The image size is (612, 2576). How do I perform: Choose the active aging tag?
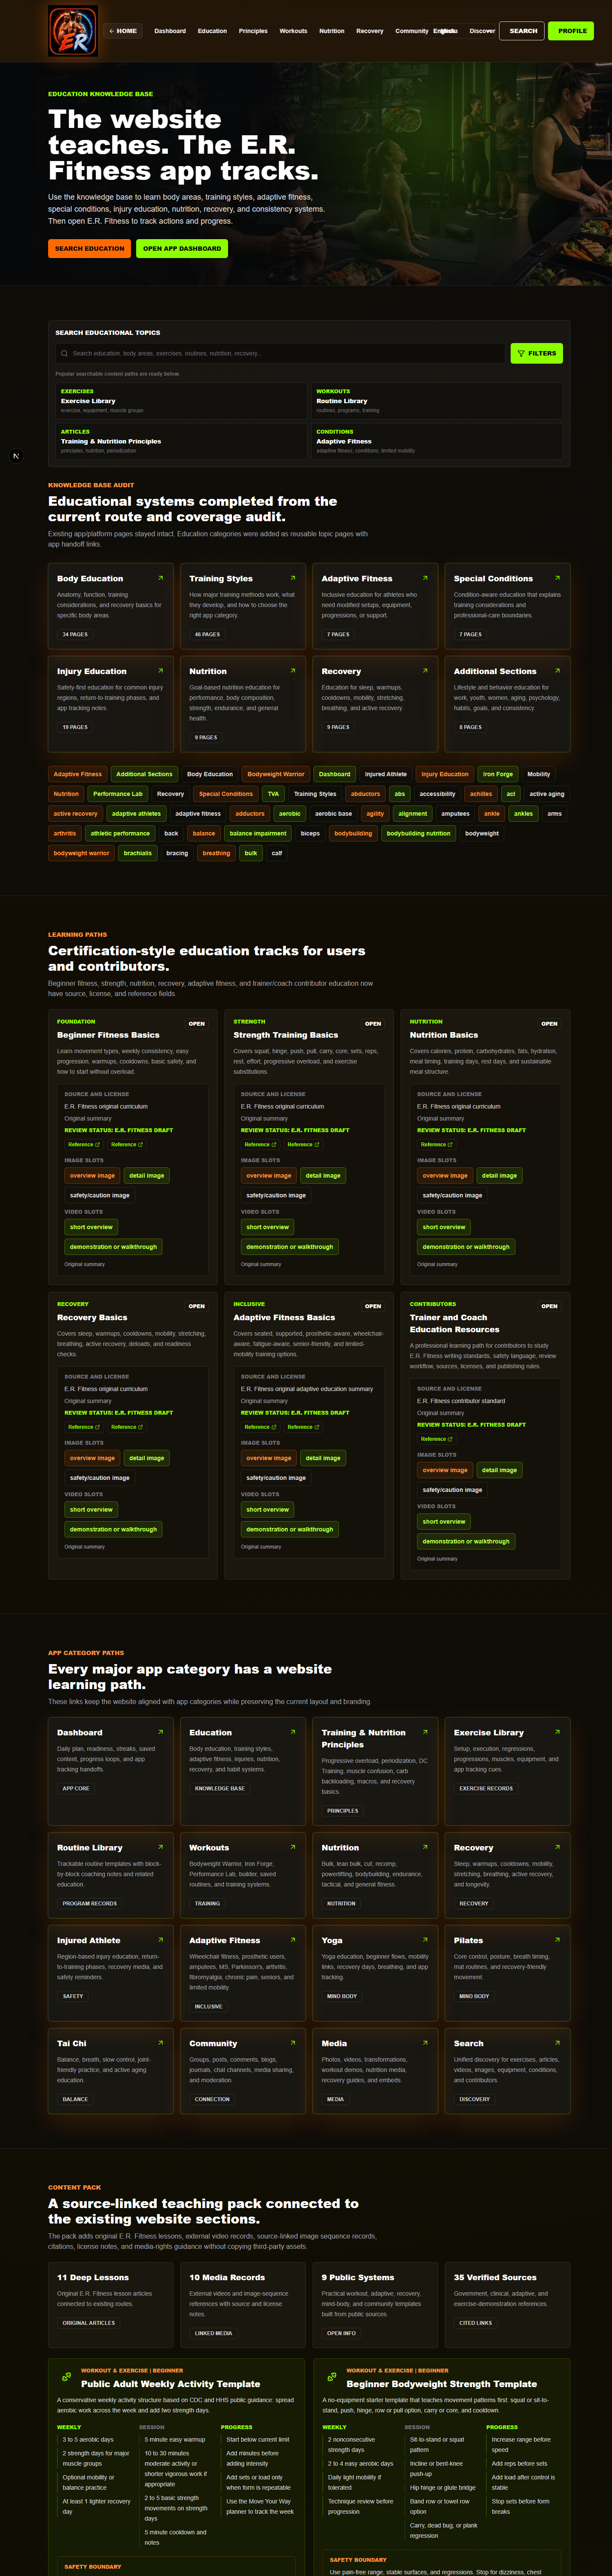(x=547, y=794)
